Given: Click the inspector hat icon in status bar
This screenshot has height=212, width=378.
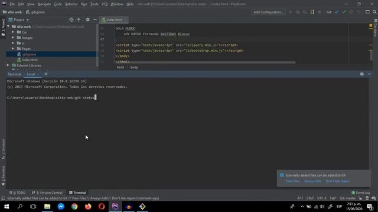Looking at the screenshot, I should tap(367, 198).
